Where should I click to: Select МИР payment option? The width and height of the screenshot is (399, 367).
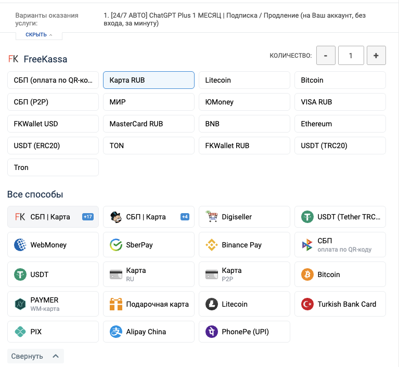pyautogui.click(x=149, y=102)
